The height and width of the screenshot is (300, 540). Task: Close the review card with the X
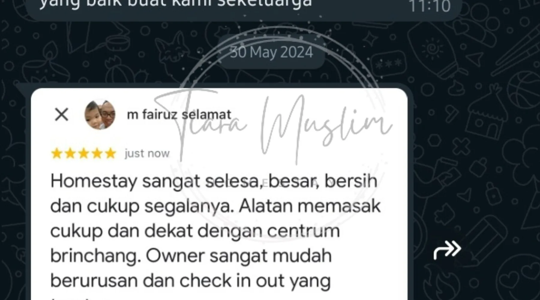61,114
